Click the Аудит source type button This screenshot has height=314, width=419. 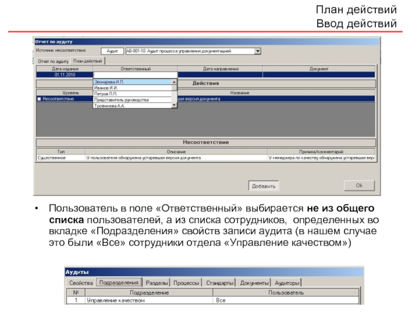tap(112, 51)
